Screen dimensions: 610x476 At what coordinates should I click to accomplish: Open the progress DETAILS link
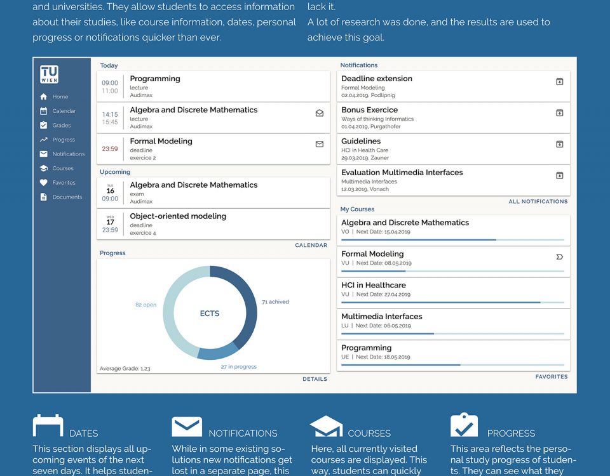click(315, 379)
